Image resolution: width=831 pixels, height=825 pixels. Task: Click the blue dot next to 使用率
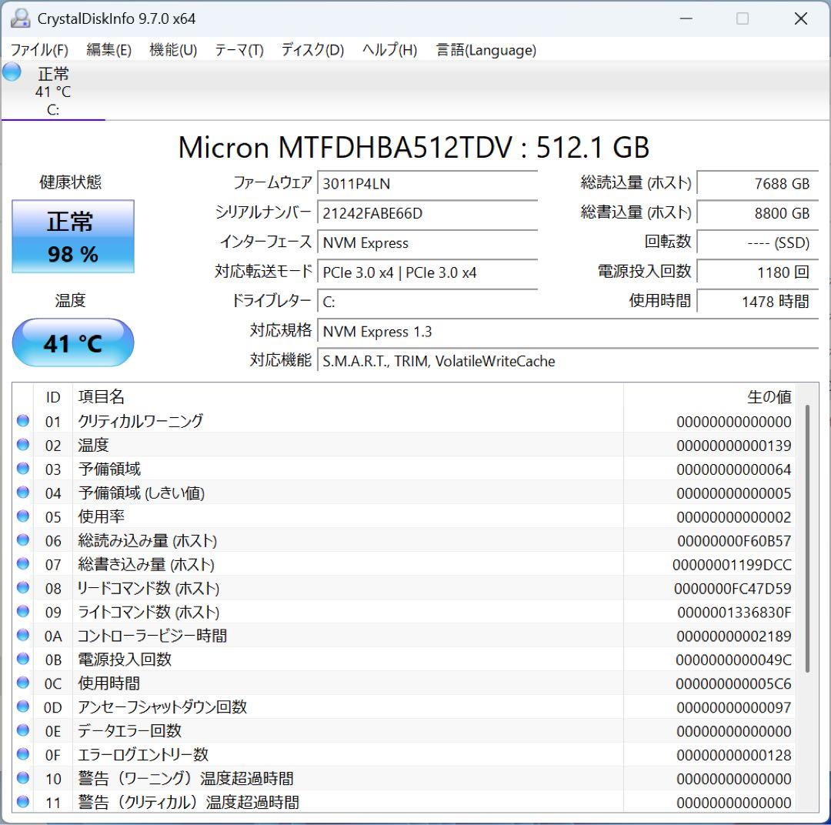point(22,516)
